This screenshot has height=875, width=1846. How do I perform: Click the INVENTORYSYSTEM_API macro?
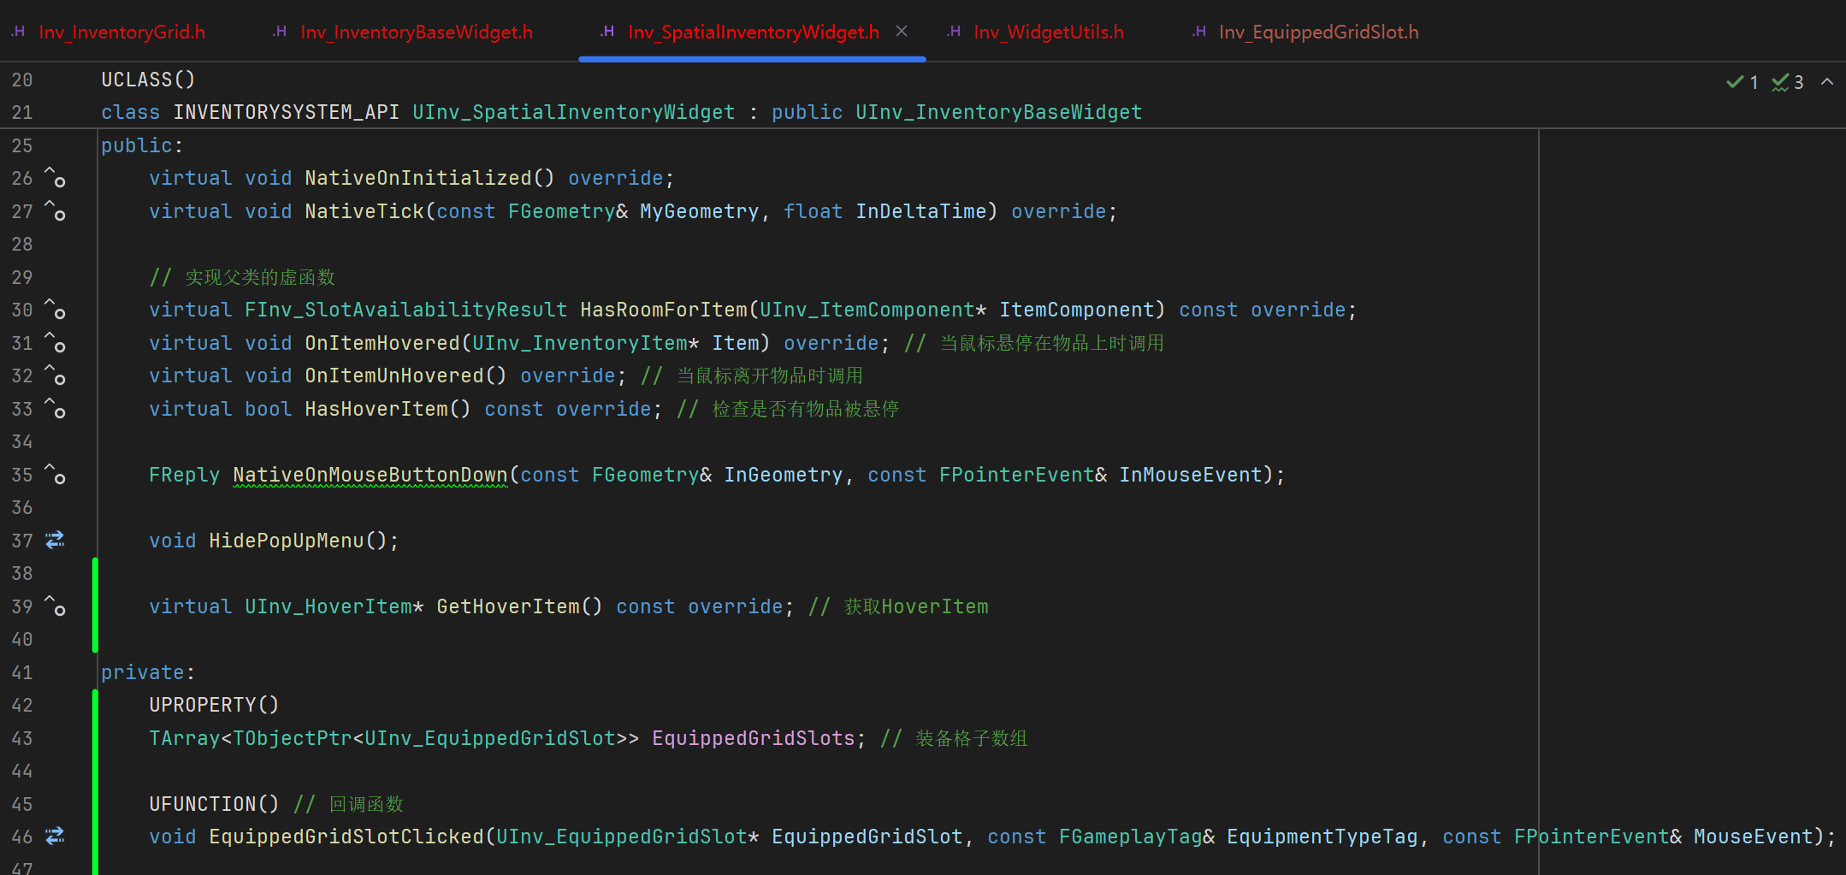[x=287, y=112]
